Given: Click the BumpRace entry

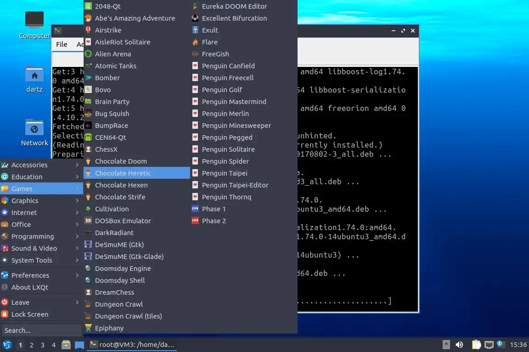Looking at the screenshot, I should click(137, 125).
